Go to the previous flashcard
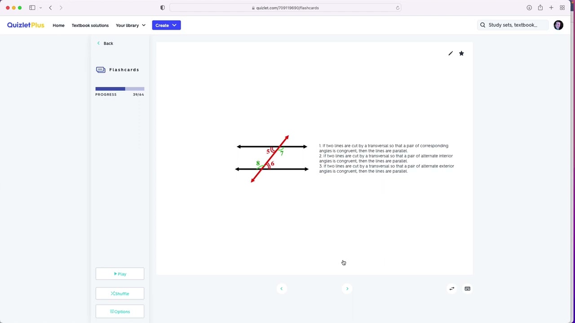575x323 pixels. click(282, 288)
